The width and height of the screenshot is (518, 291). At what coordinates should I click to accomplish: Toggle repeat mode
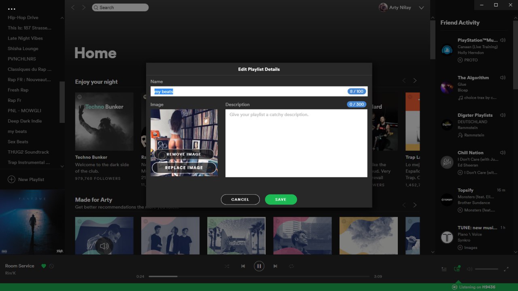coord(291,266)
